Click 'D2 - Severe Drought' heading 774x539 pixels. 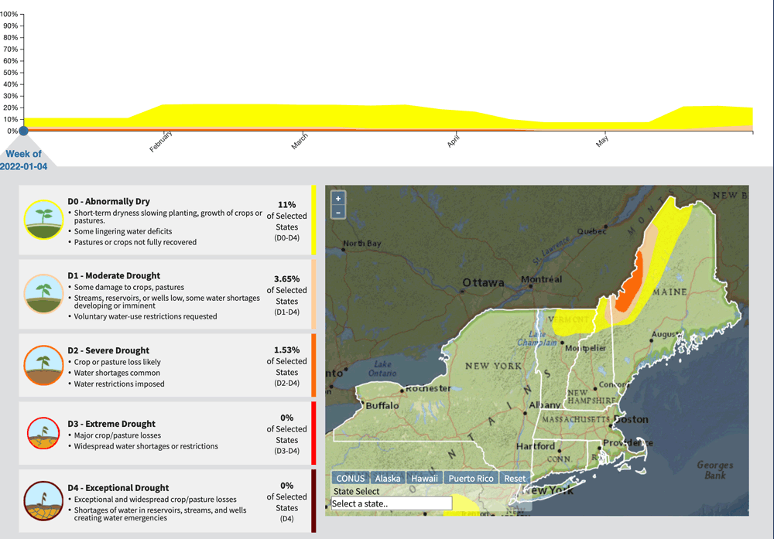click(x=108, y=350)
